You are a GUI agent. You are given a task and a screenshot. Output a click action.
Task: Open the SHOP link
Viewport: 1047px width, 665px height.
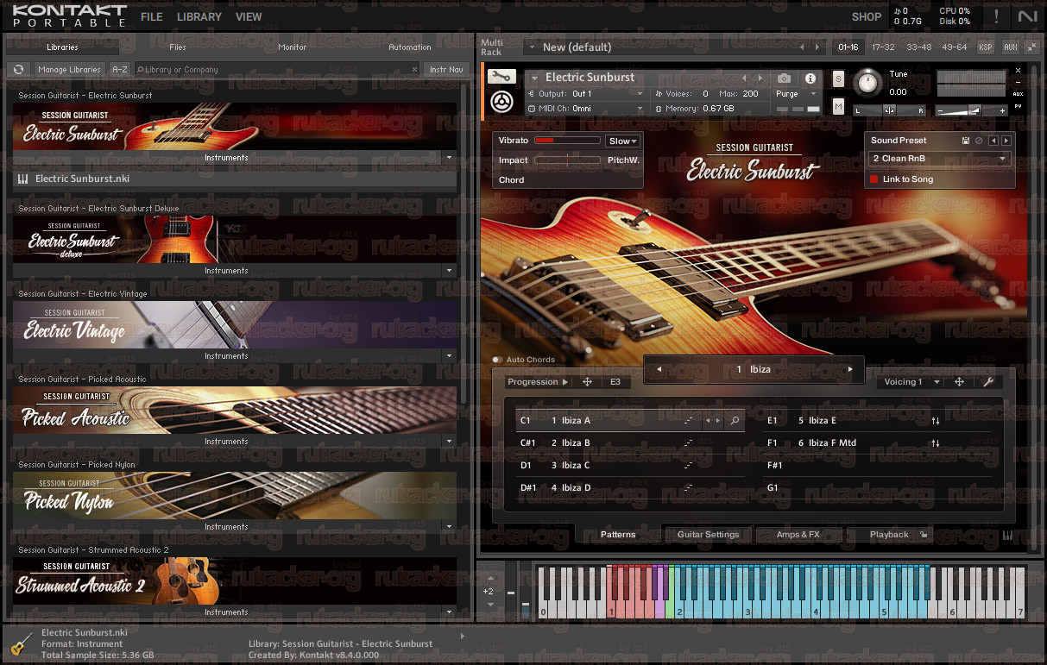[x=866, y=16]
